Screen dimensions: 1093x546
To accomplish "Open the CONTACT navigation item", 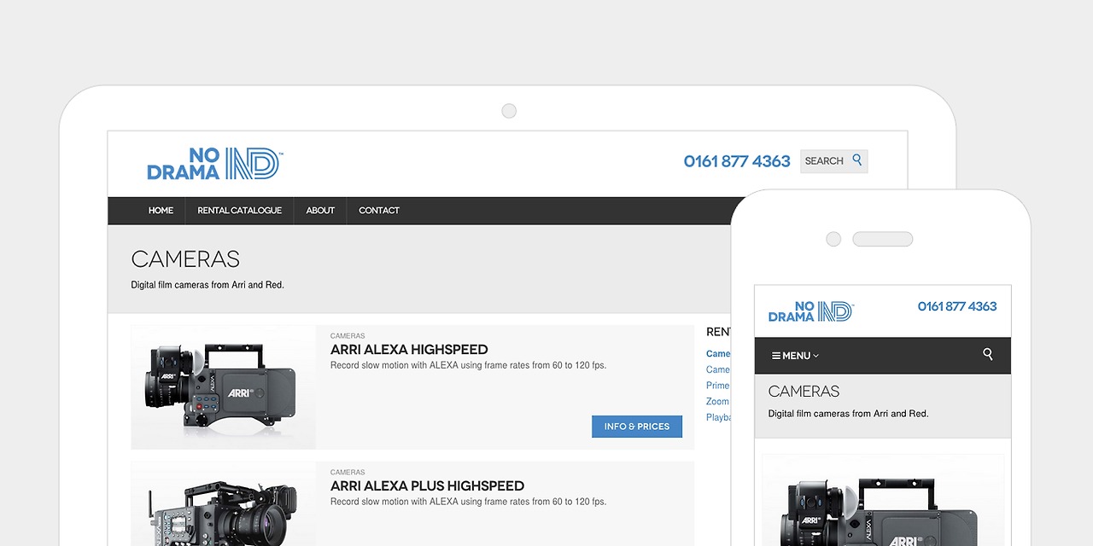I will (378, 211).
